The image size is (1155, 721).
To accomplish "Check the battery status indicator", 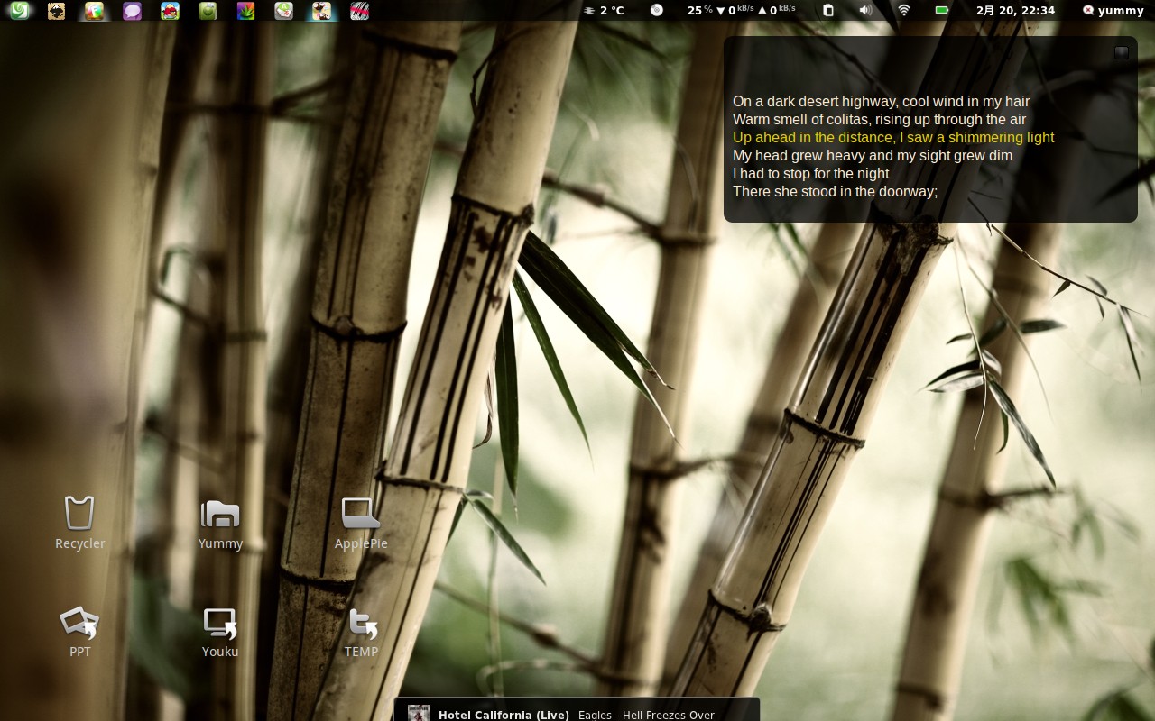I will point(941,10).
